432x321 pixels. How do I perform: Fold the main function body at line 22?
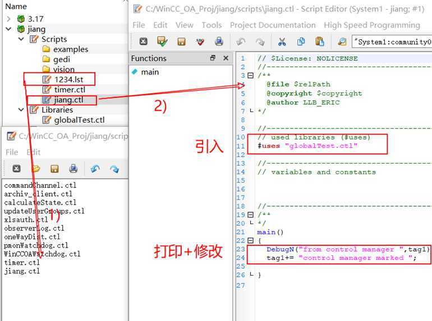pos(250,241)
